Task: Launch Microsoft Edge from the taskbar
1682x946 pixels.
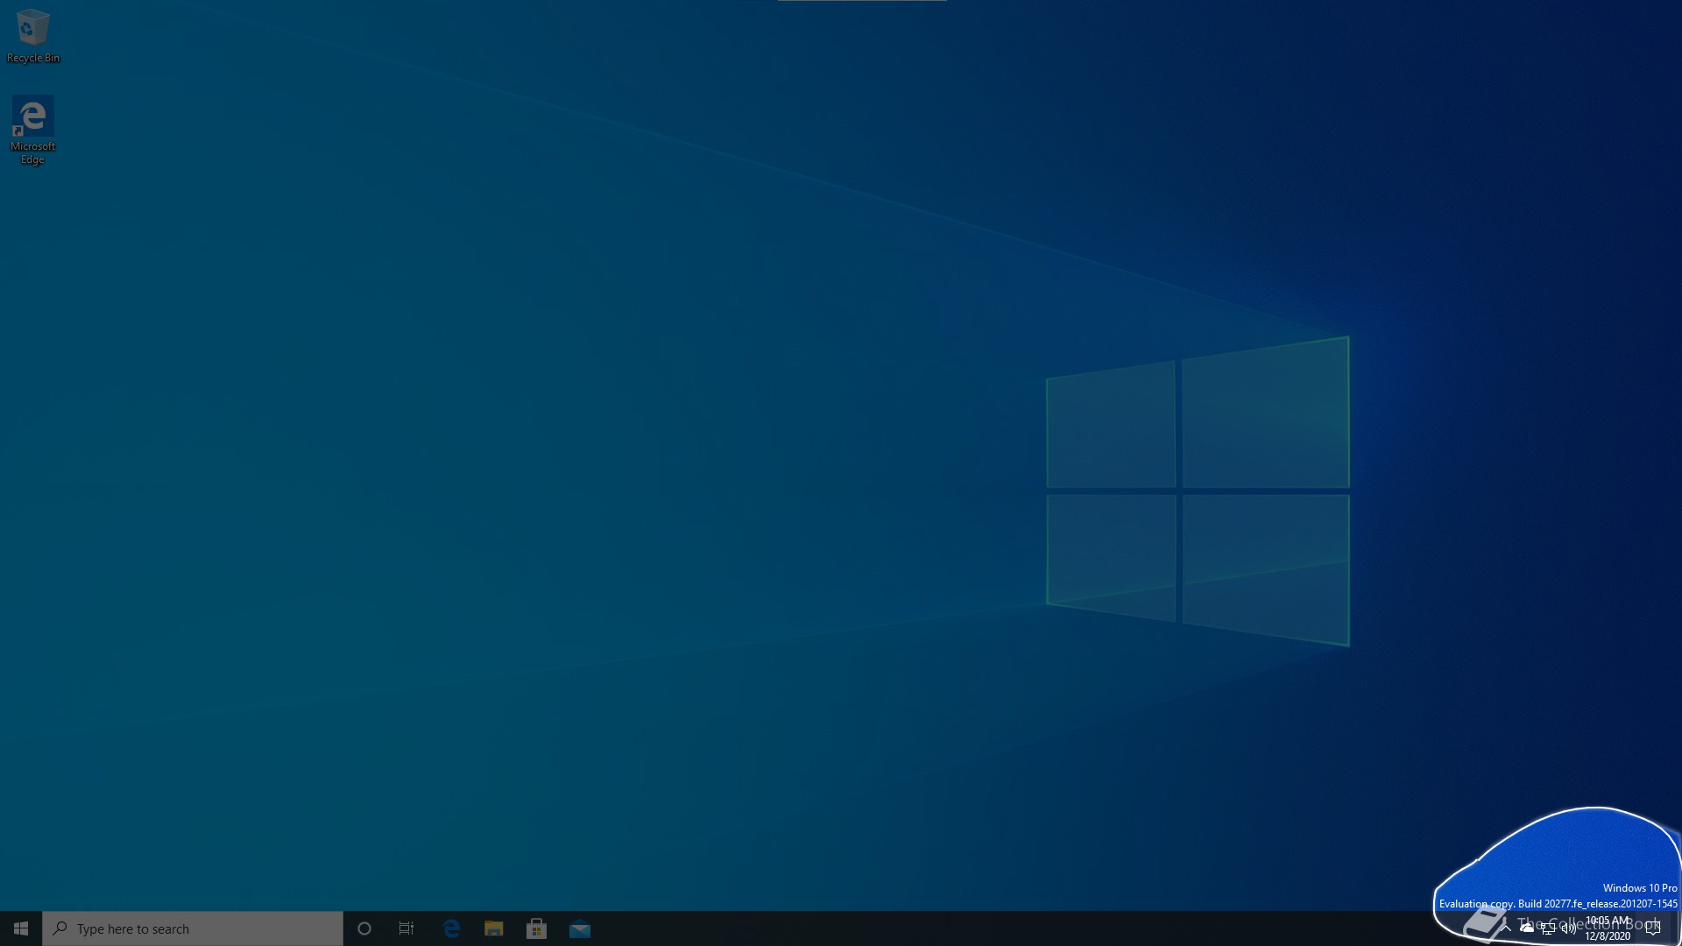Action: [451, 928]
